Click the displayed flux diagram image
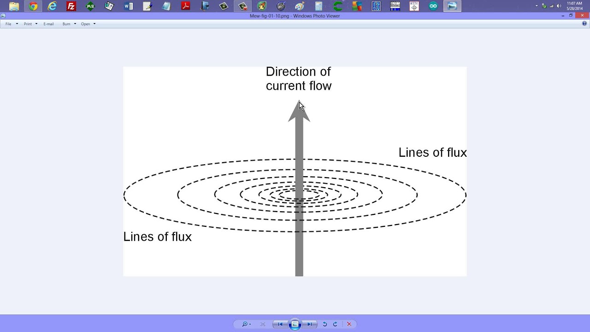This screenshot has width=590, height=332. (295, 172)
